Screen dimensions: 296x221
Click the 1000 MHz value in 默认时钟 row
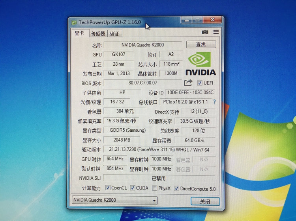pos(161,169)
